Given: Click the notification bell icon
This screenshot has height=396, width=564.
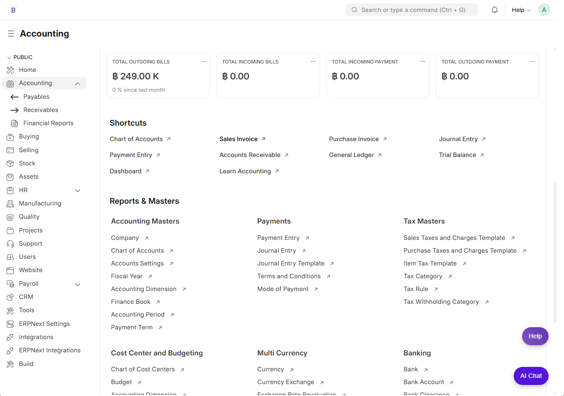Looking at the screenshot, I should [x=495, y=10].
